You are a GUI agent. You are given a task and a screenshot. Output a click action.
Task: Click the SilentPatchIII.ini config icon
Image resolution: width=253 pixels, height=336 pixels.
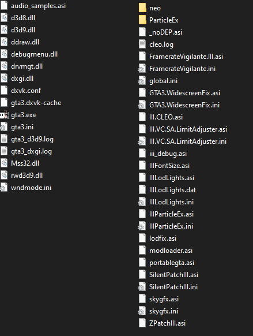pyautogui.click(x=142, y=287)
